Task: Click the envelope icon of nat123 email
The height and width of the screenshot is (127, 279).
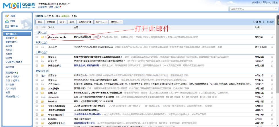Action: point(42,93)
